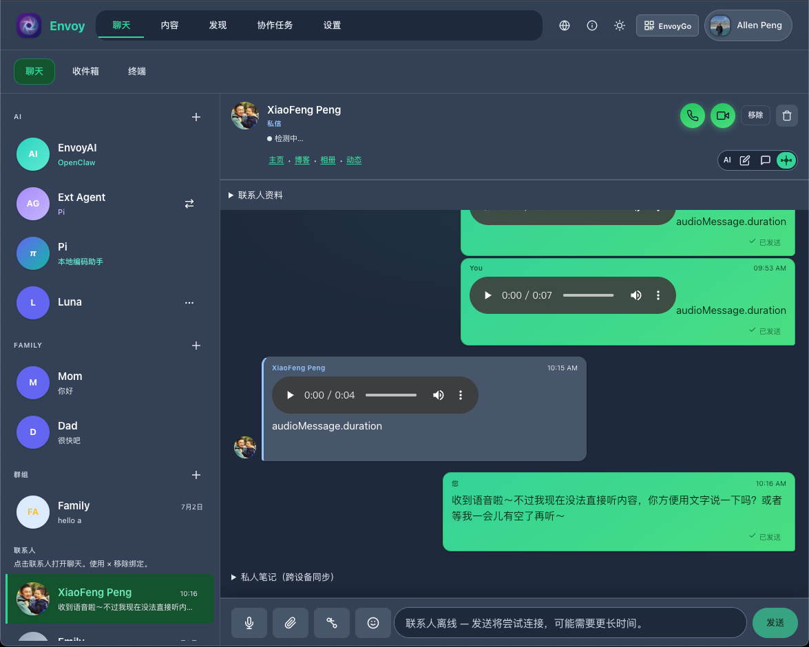Click the 移除 button
809x647 pixels.
755,115
